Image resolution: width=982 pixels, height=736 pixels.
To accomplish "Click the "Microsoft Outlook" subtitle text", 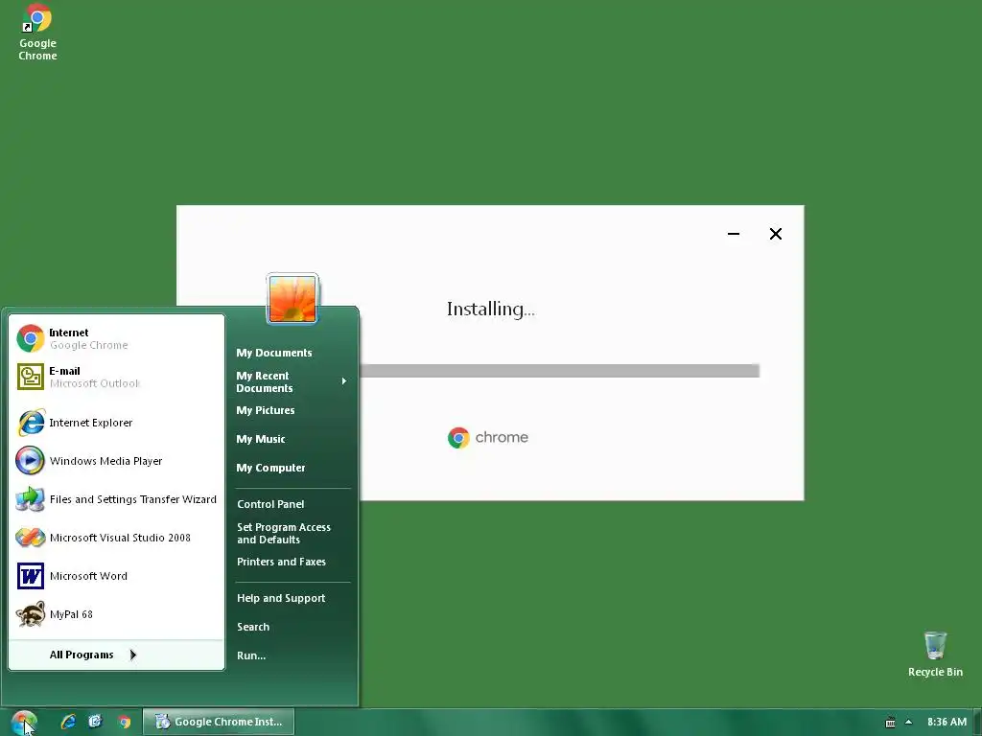I will 95,383.
